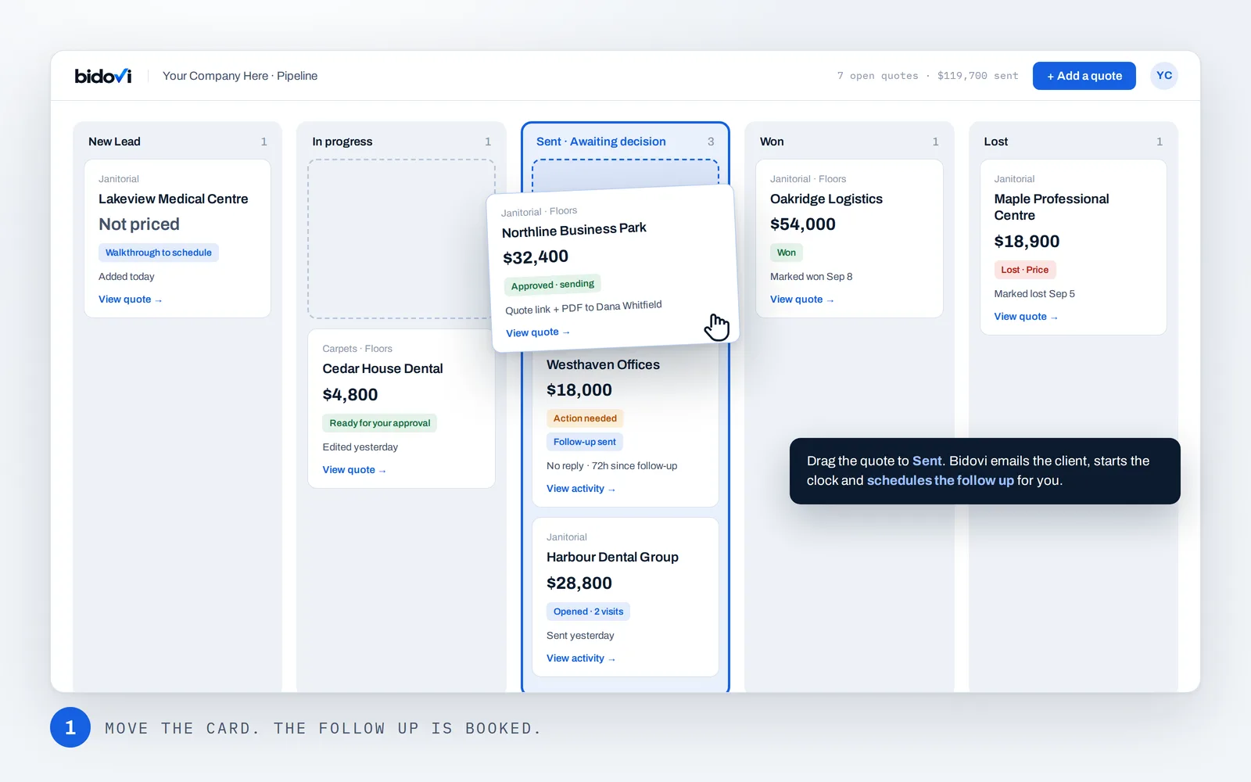This screenshot has width=1251, height=782.
Task: Select the In progress column header
Action: [x=342, y=142]
